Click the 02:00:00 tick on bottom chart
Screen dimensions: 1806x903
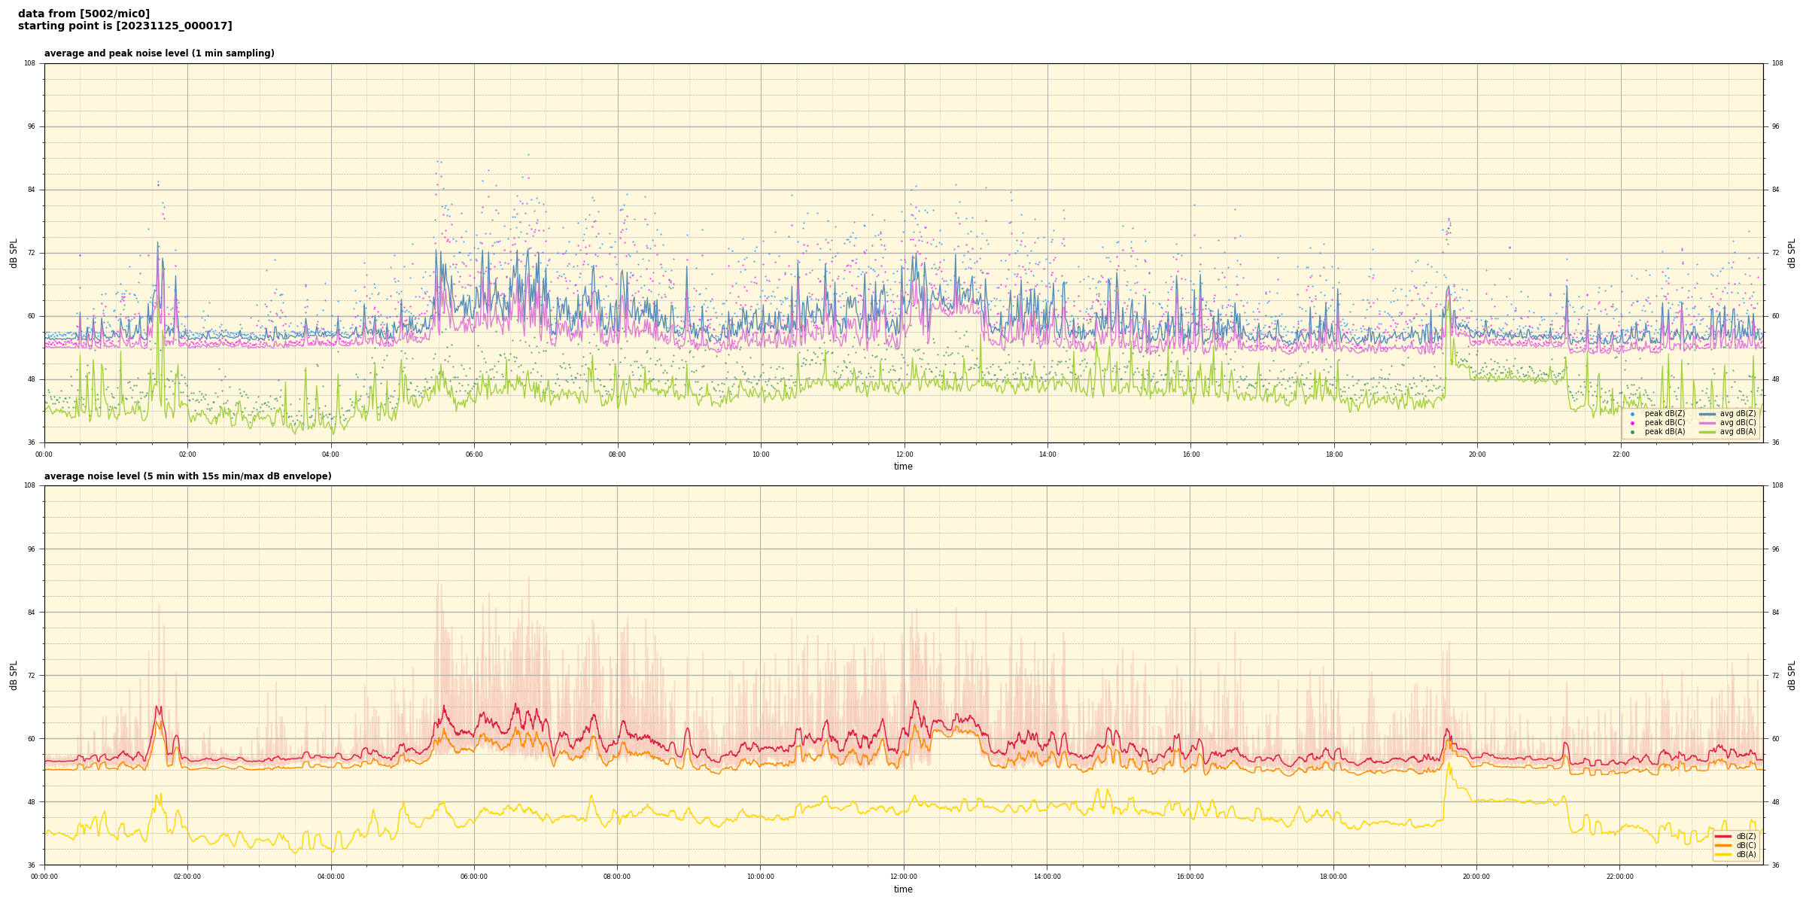[x=187, y=877]
